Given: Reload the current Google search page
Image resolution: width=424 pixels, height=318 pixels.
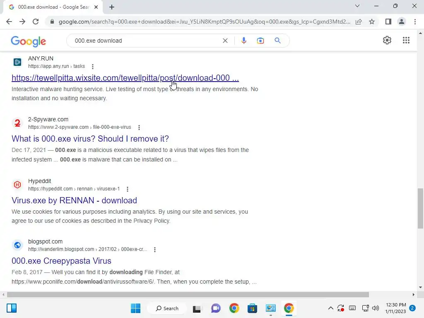Looking at the screenshot, I should pyautogui.click(x=36, y=22).
